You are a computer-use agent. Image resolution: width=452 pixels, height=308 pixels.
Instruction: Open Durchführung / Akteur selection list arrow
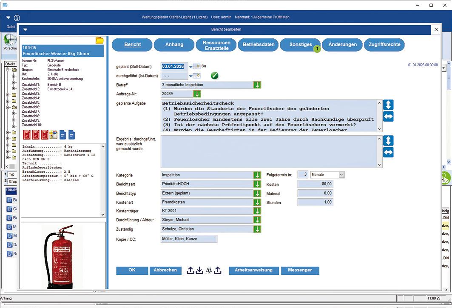pyautogui.click(x=257, y=220)
